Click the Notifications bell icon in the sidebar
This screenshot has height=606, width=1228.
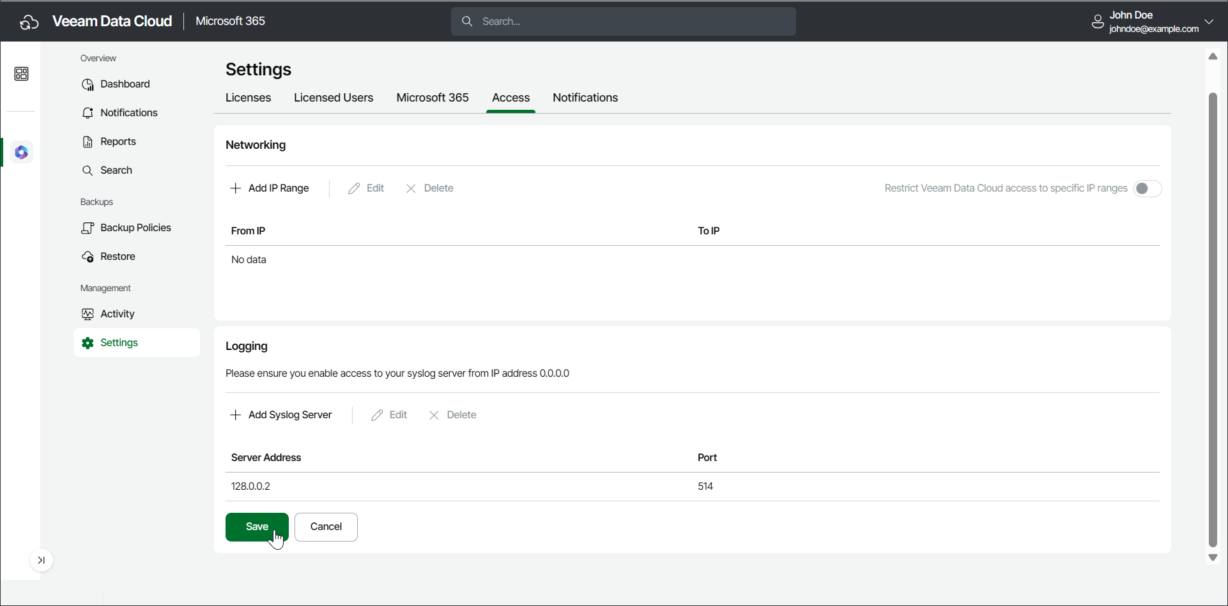[88, 113]
